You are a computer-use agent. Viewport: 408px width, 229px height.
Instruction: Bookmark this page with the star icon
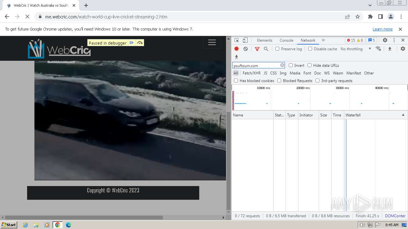point(358,17)
